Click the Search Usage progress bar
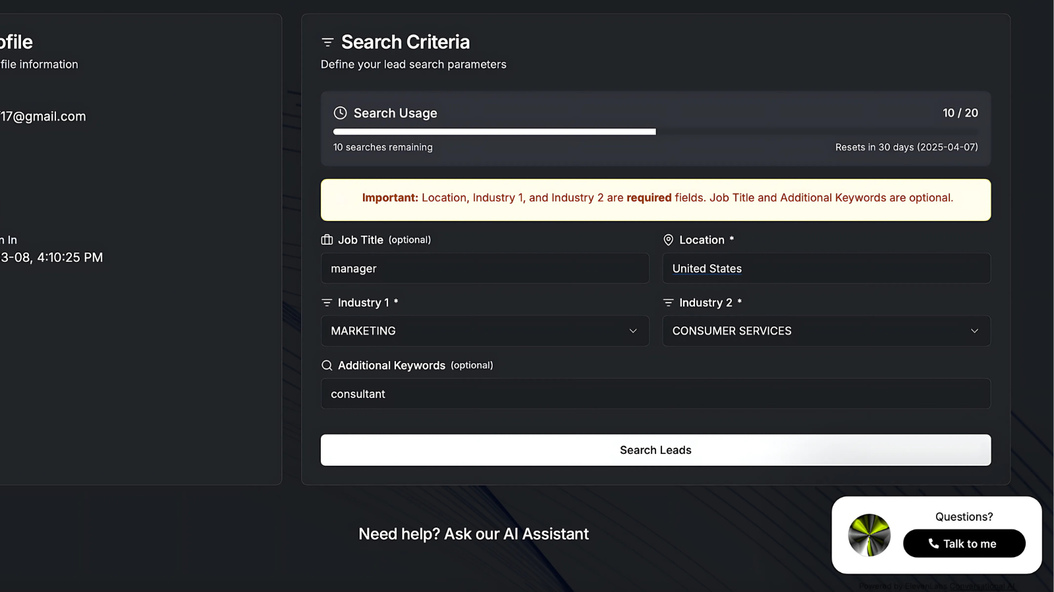This screenshot has height=592, width=1054. (655, 132)
